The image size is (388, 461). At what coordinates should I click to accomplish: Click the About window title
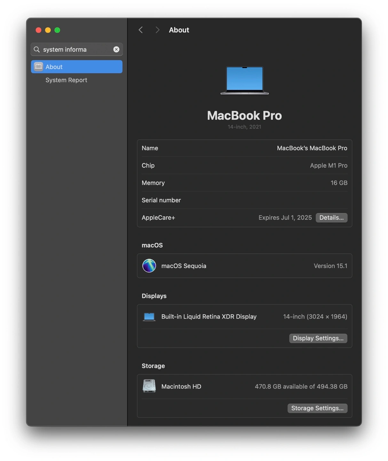coord(179,30)
